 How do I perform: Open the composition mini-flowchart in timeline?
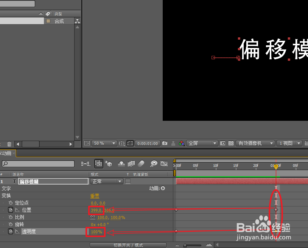point(86,163)
